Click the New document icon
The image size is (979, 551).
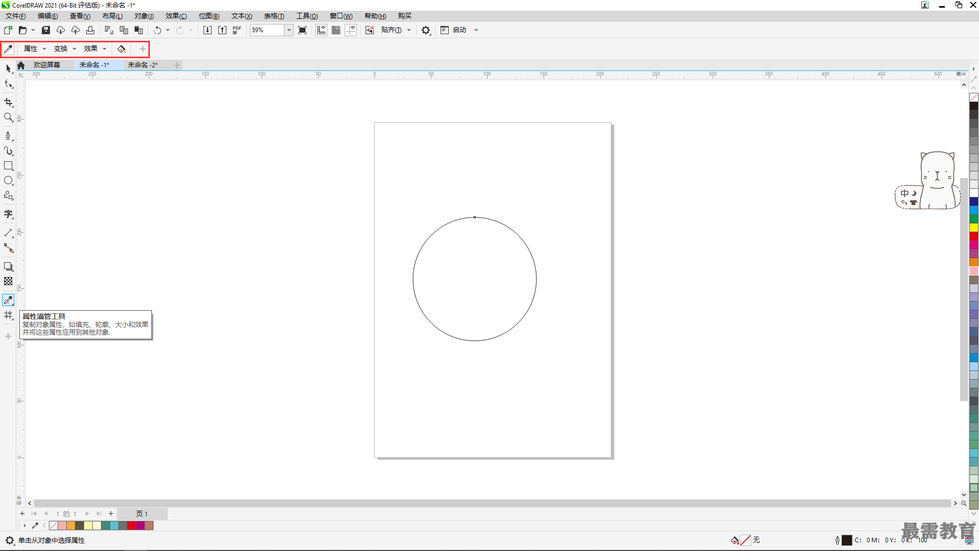point(8,30)
